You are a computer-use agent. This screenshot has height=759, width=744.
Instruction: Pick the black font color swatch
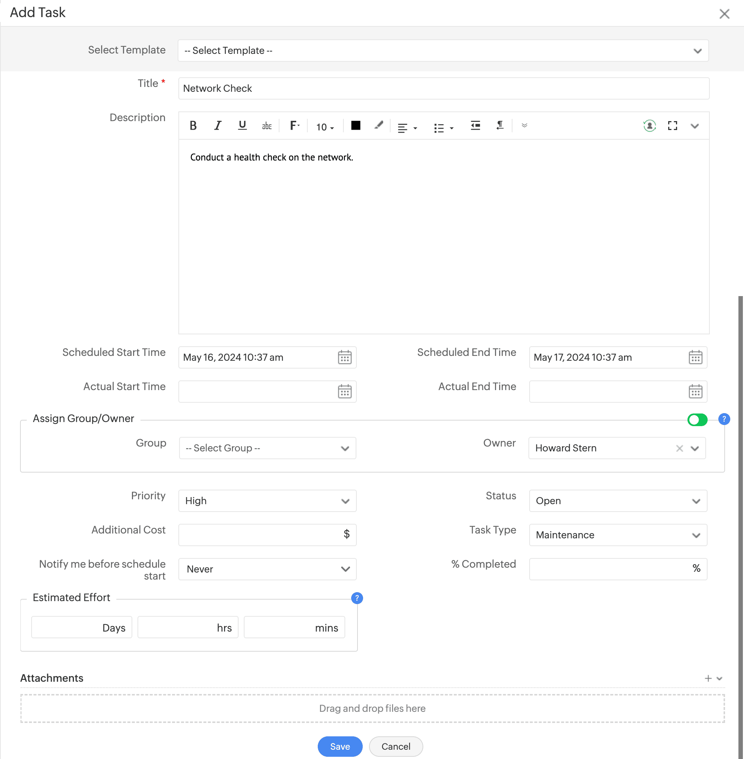[356, 126]
